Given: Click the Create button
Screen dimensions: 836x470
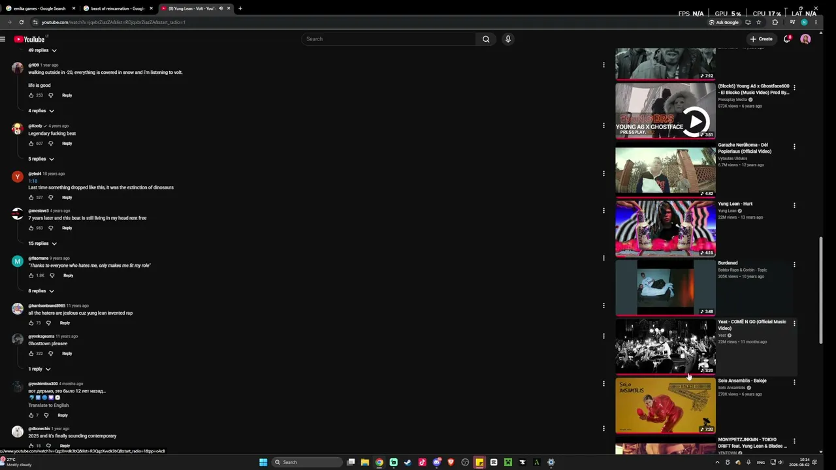Looking at the screenshot, I should tap(762, 39).
